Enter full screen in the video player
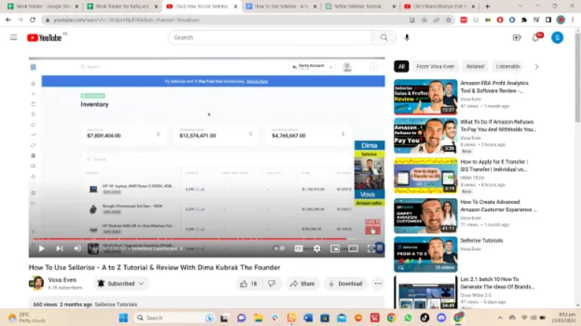Screen dimensions: 581x326 coord(371,249)
